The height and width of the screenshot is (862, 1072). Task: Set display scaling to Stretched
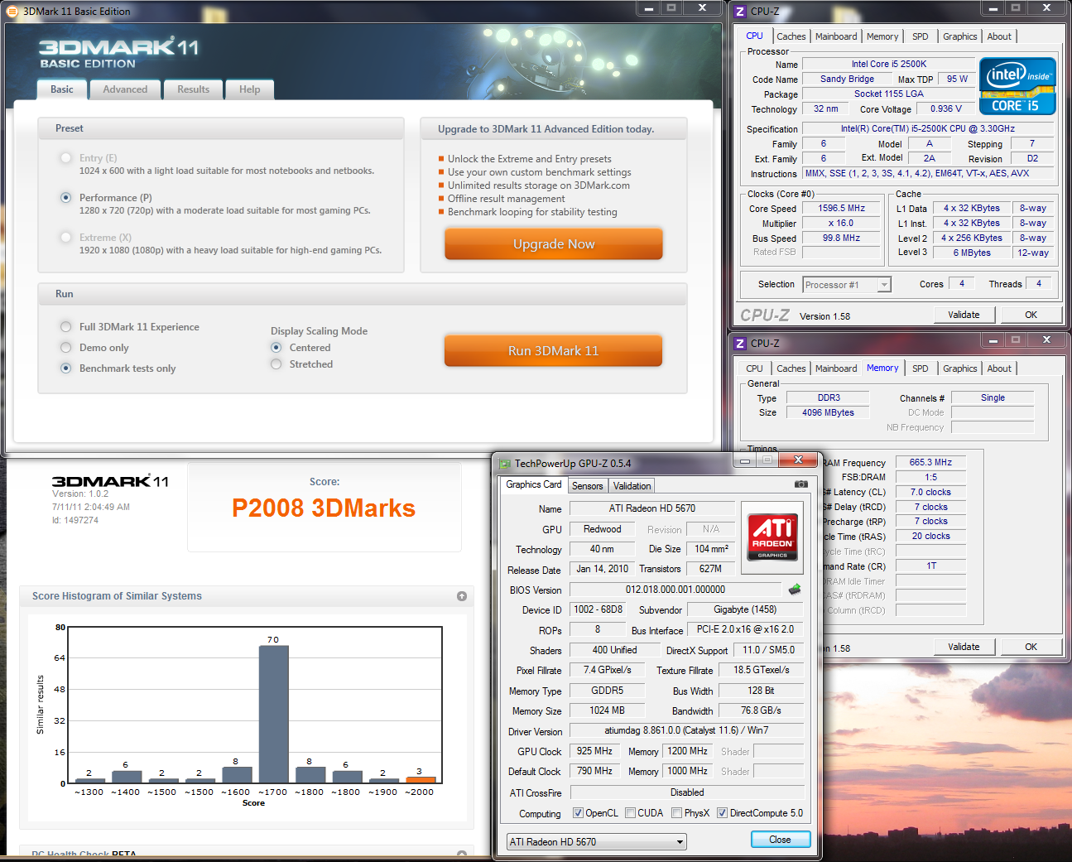[276, 364]
